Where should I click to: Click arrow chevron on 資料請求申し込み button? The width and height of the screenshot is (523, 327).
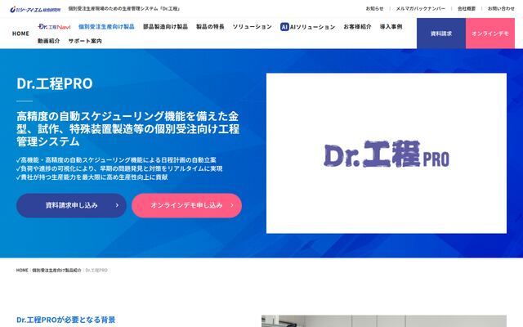pyautogui.click(x=117, y=205)
